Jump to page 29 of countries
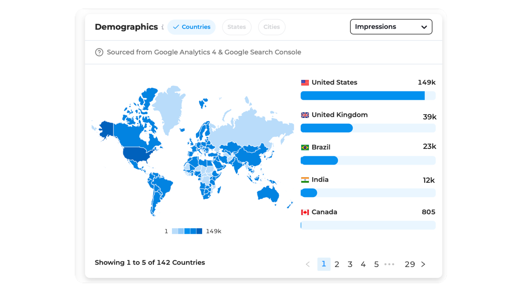The height and width of the screenshot is (291, 522). click(410, 264)
